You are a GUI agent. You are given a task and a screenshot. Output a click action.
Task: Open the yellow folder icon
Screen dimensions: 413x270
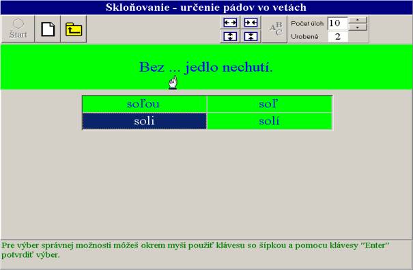pos(74,29)
